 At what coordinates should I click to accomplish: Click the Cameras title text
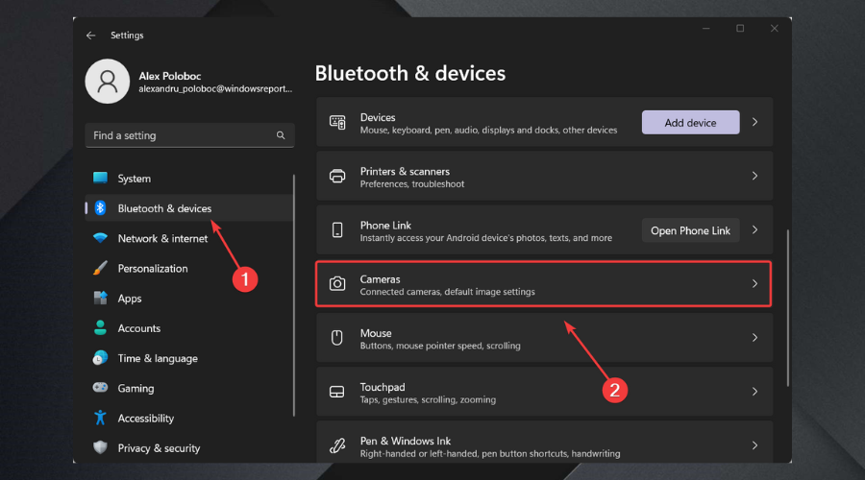pos(380,278)
